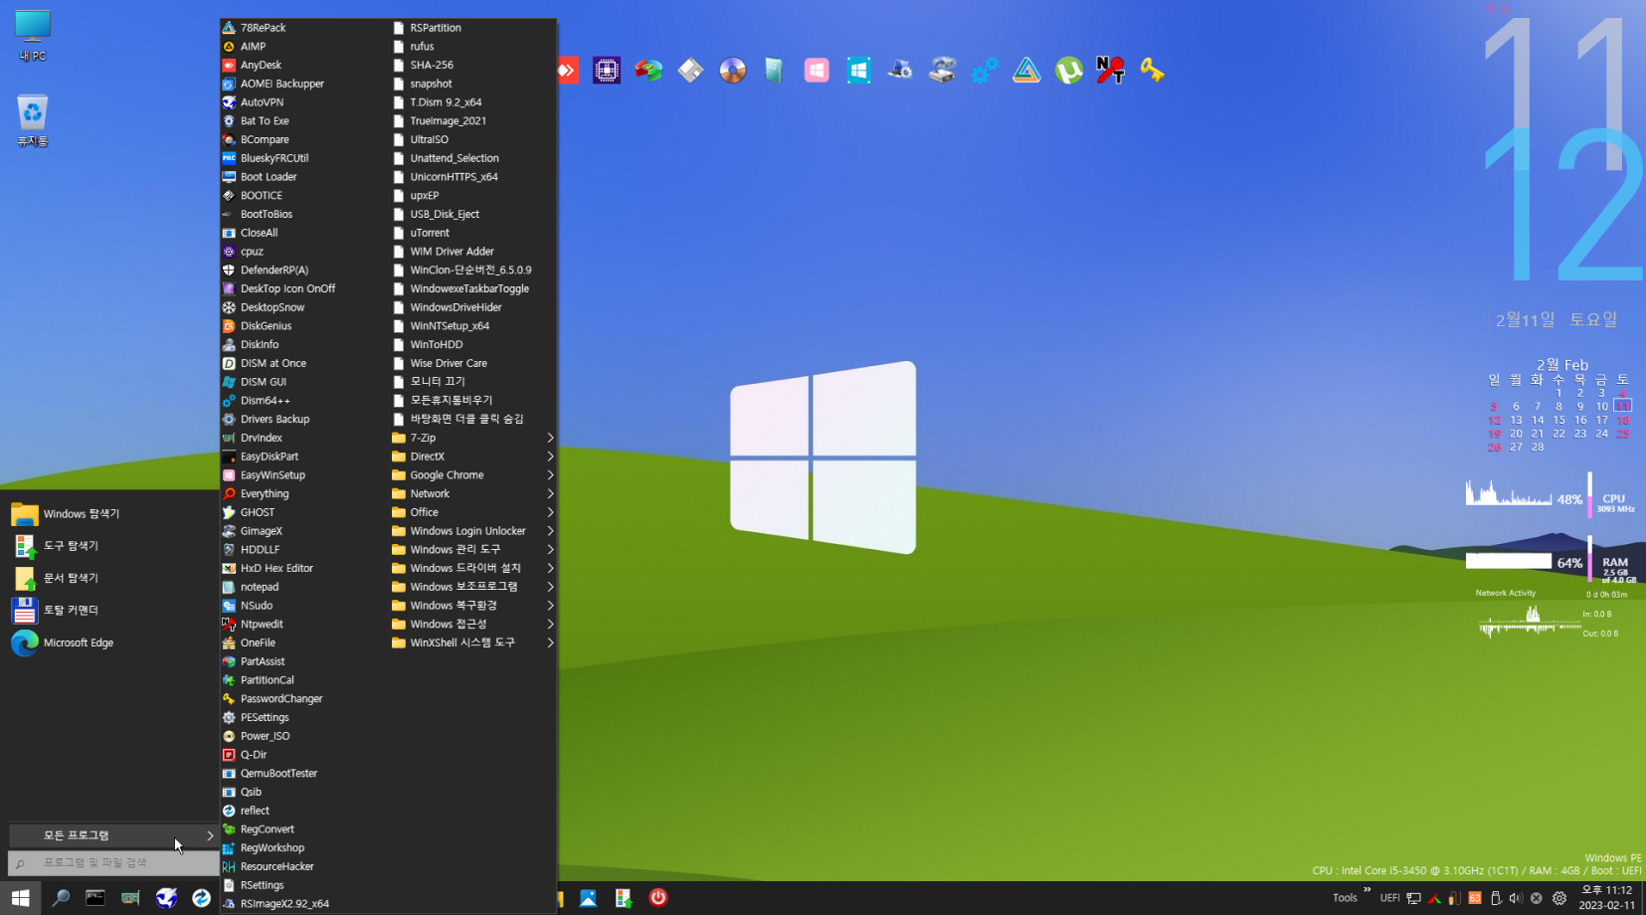The height and width of the screenshot is (915, 1646).
Task: Click the program and file search field
Action: (x=112, y=863)
